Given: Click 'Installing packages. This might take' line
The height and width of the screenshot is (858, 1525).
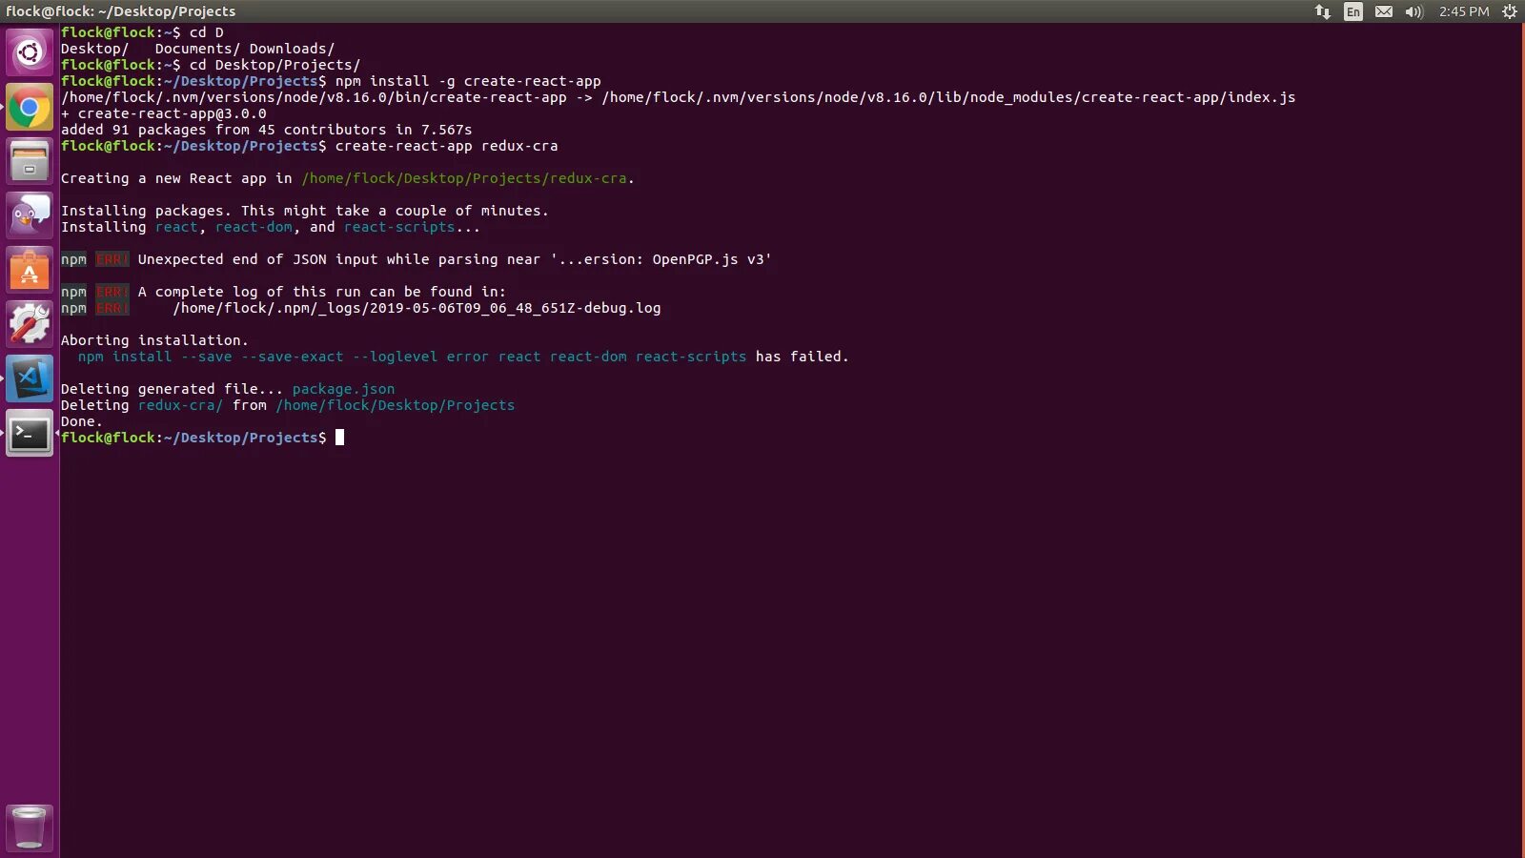Looking at the screenshot, I should coord(305,211).
